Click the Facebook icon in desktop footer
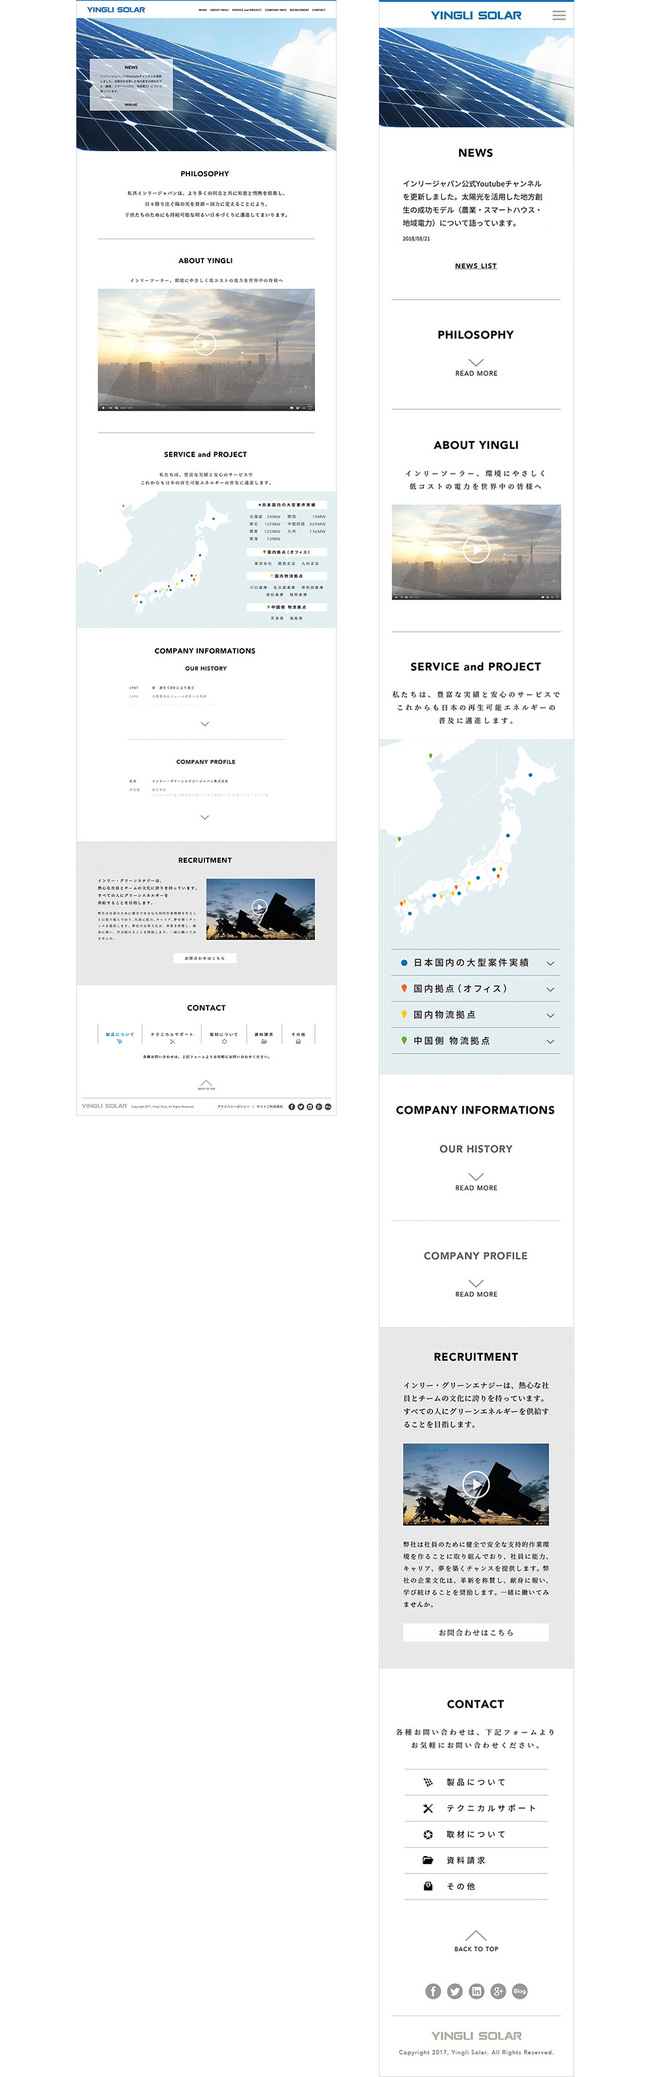 (292, 1106)
